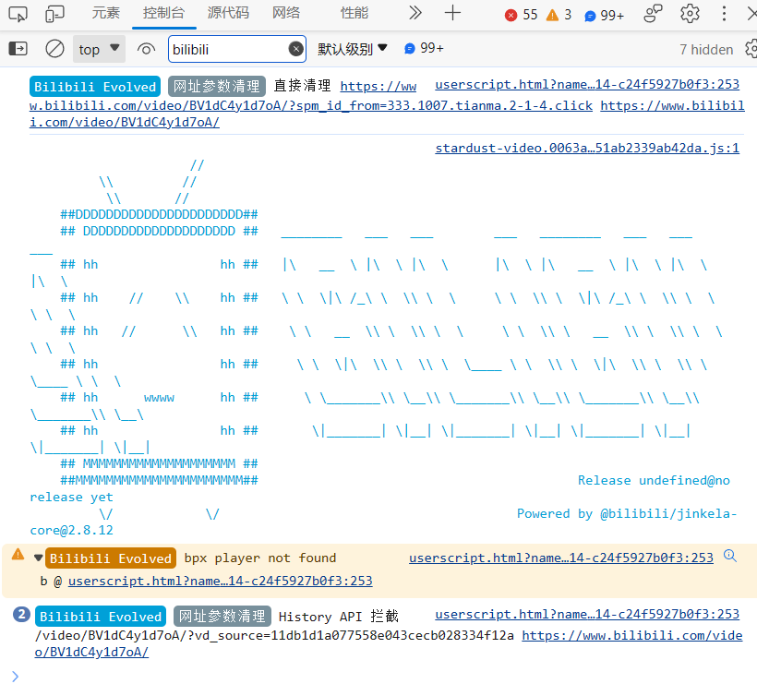Click the yellow warning counter showing 3

tap(563, 14)
